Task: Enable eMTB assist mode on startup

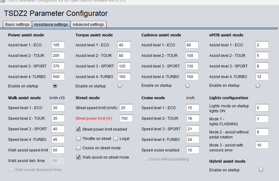Action: click(258, 86)
